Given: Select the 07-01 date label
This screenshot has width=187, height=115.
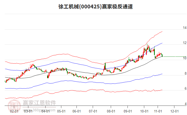Looking at the screenshot, I should pyautogui.click(x=93, y=111).
